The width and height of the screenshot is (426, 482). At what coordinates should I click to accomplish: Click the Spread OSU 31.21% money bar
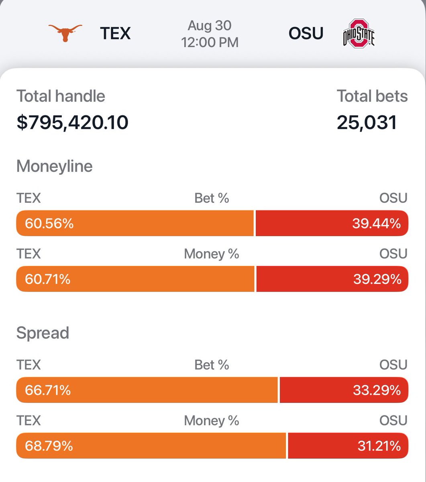[348, 445]
